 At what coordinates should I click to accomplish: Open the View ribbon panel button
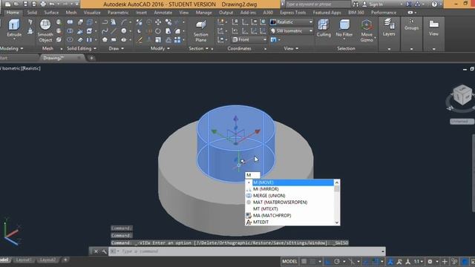coord(433,28)
